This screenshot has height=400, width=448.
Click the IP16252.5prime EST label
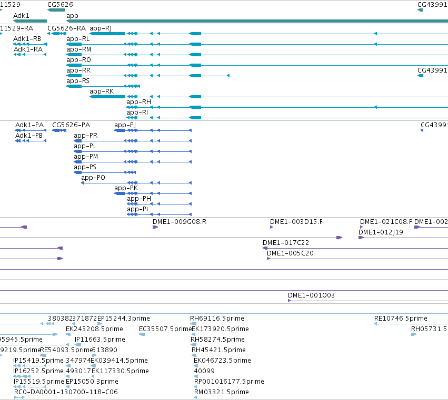[x=38, y=371]
